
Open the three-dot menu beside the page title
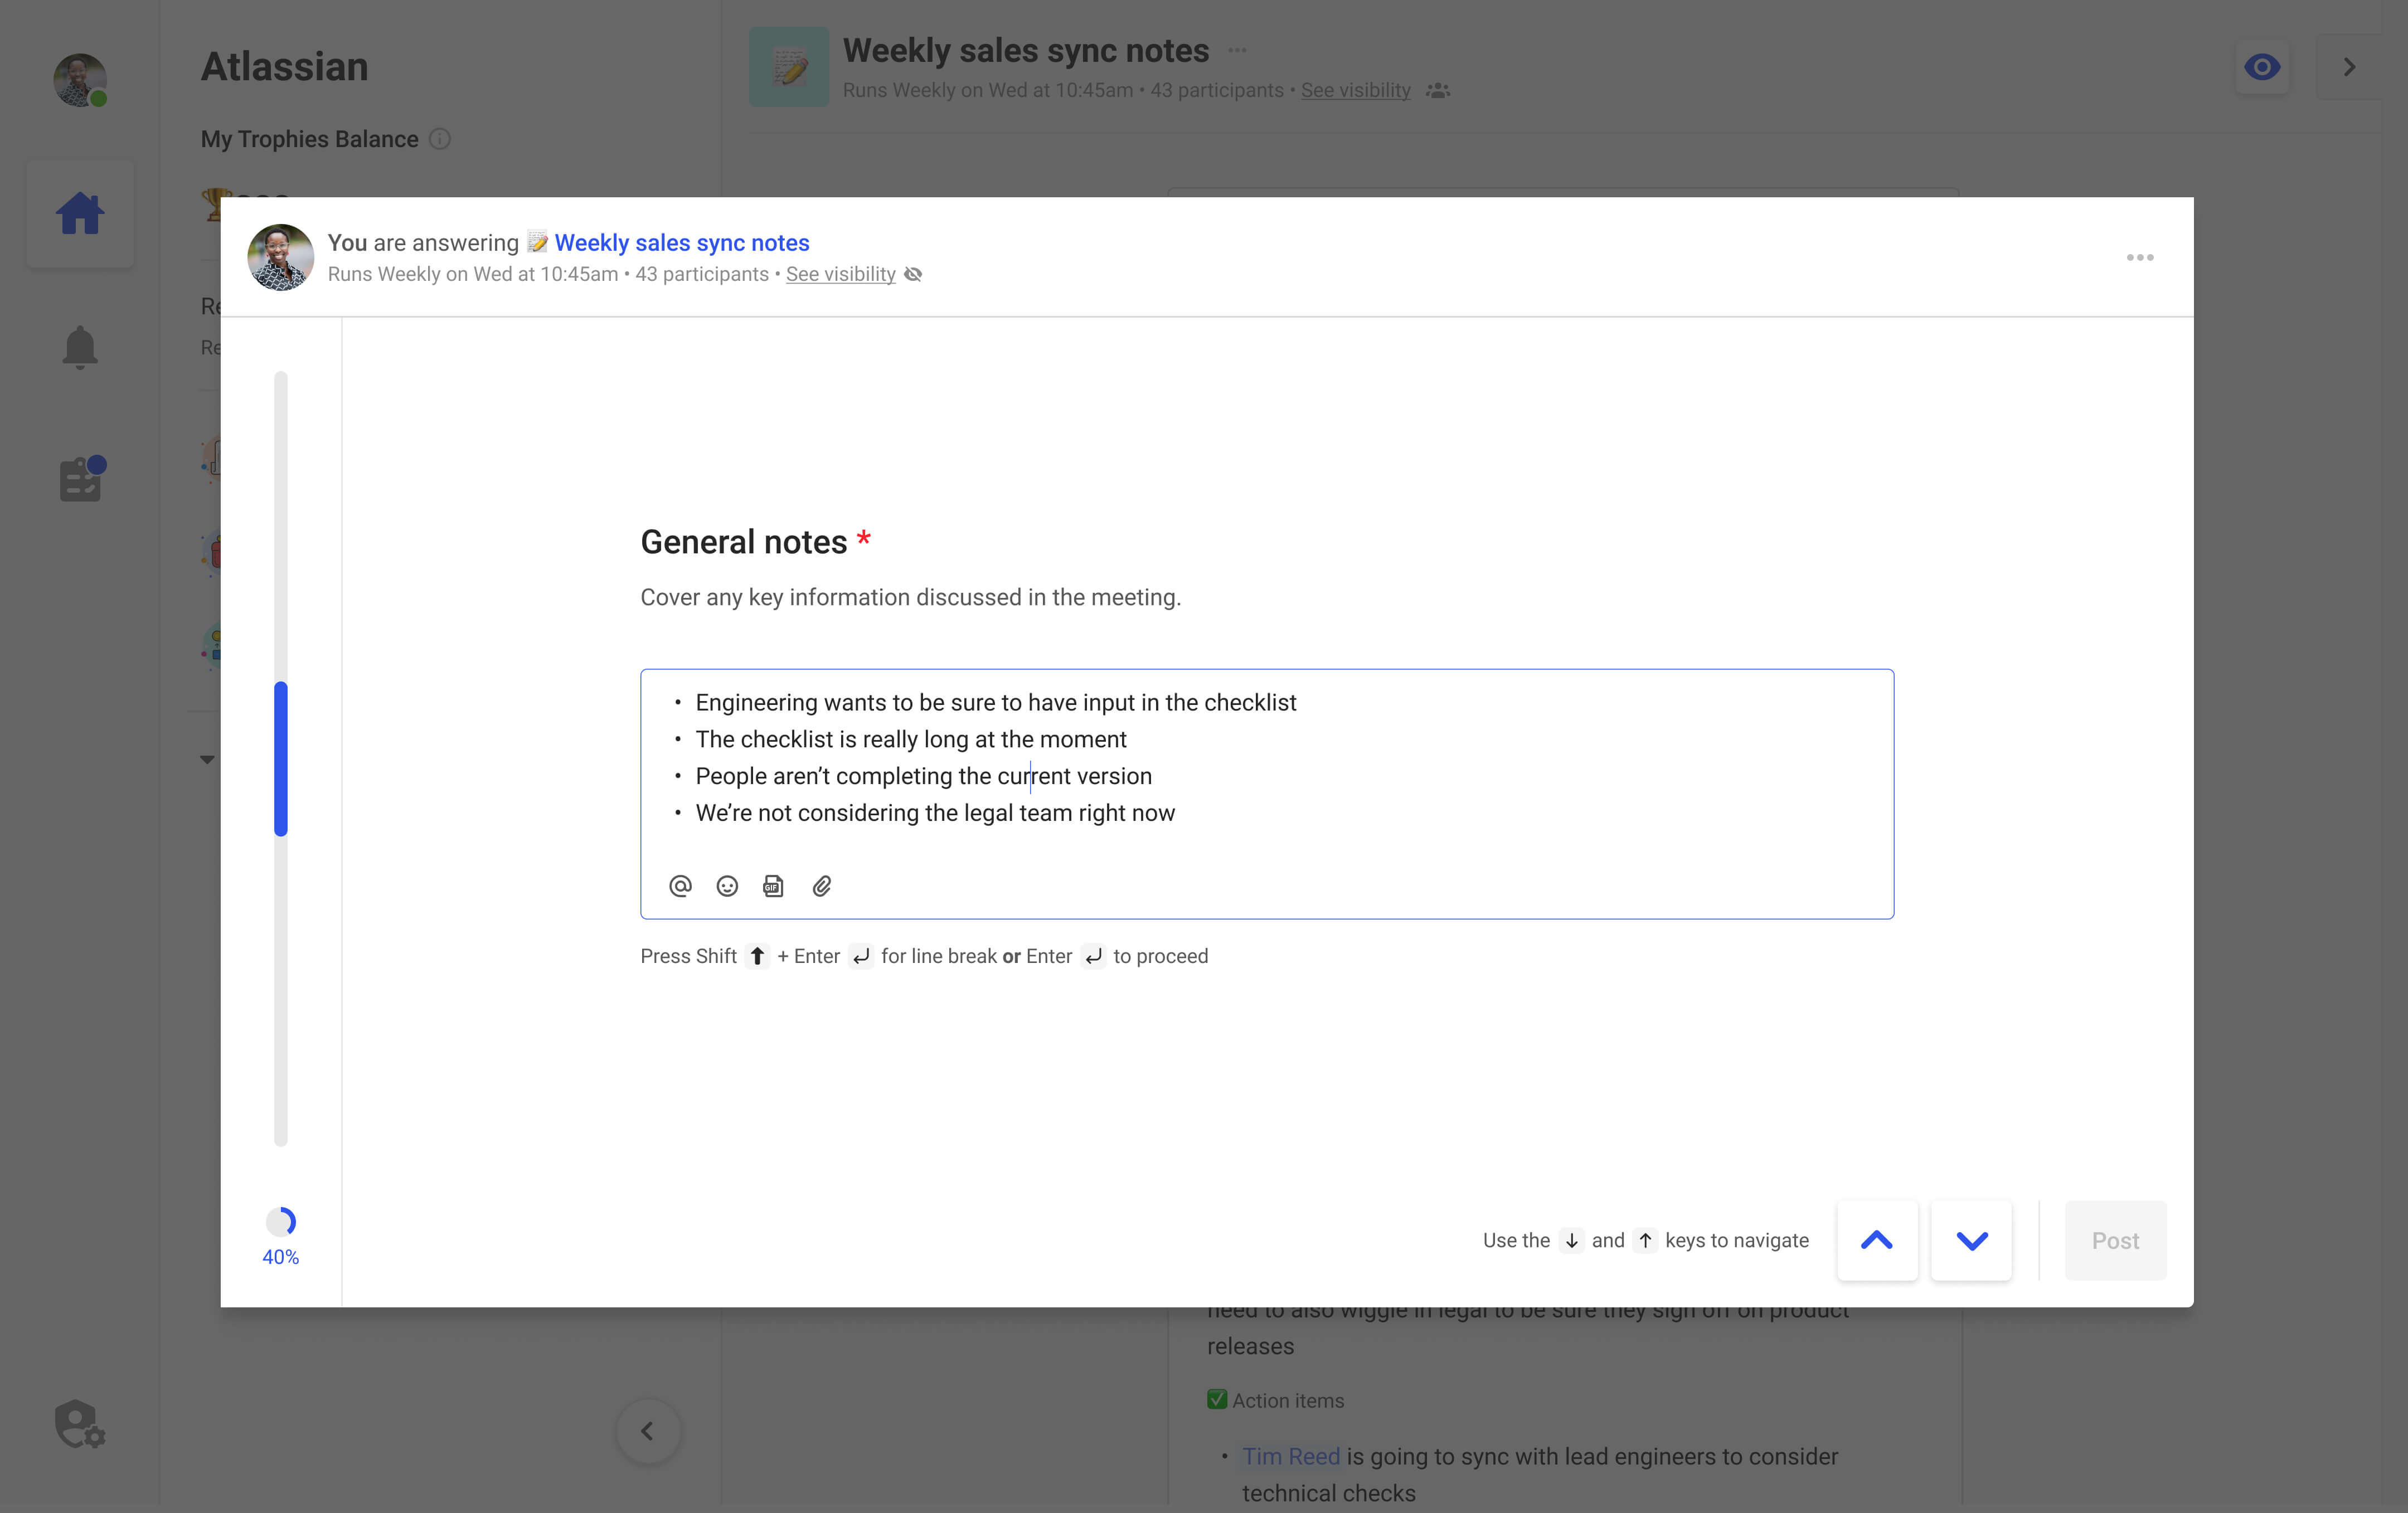coord(1237,50)
